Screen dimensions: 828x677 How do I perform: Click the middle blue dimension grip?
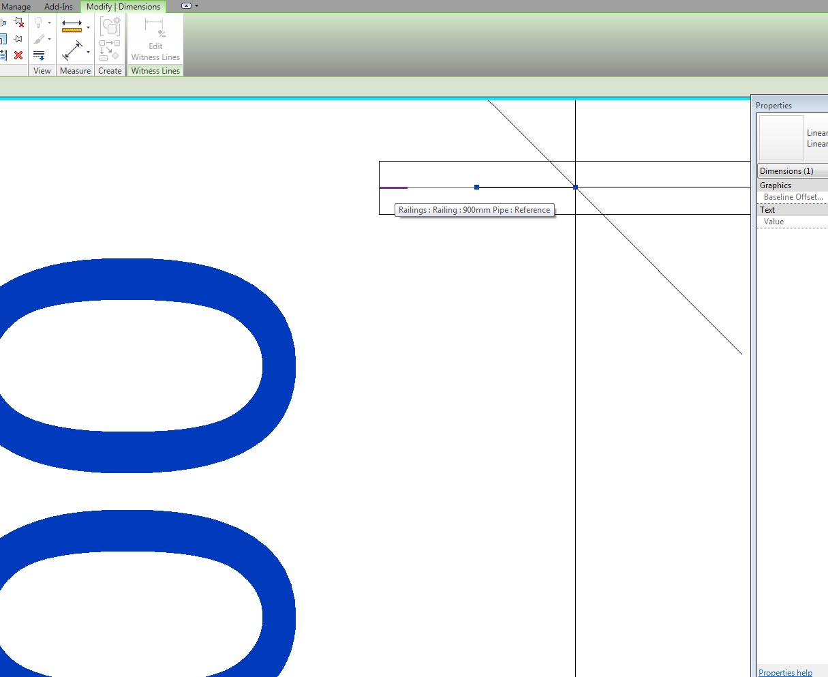click(477, 187)
